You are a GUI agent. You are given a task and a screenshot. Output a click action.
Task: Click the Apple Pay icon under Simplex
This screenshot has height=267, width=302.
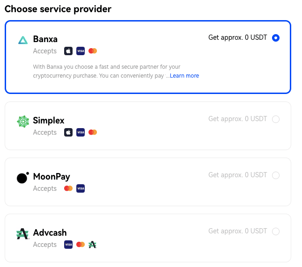pos(68,132)
